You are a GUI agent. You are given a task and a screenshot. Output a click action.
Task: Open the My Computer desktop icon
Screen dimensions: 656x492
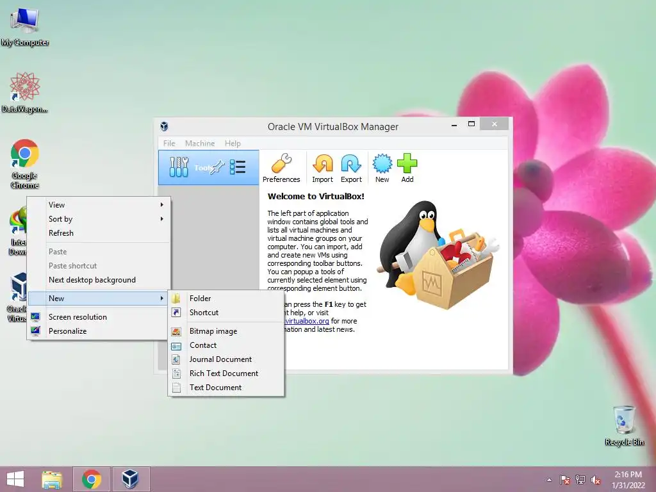click(x=25, y=26)
